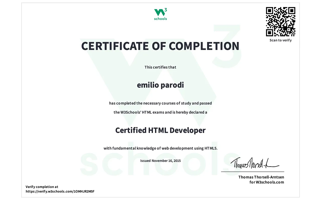Viewport: 321px width, 200px height.
Task: Click the 'for W3schools.com' text
Action: click(x=267, y=182)
